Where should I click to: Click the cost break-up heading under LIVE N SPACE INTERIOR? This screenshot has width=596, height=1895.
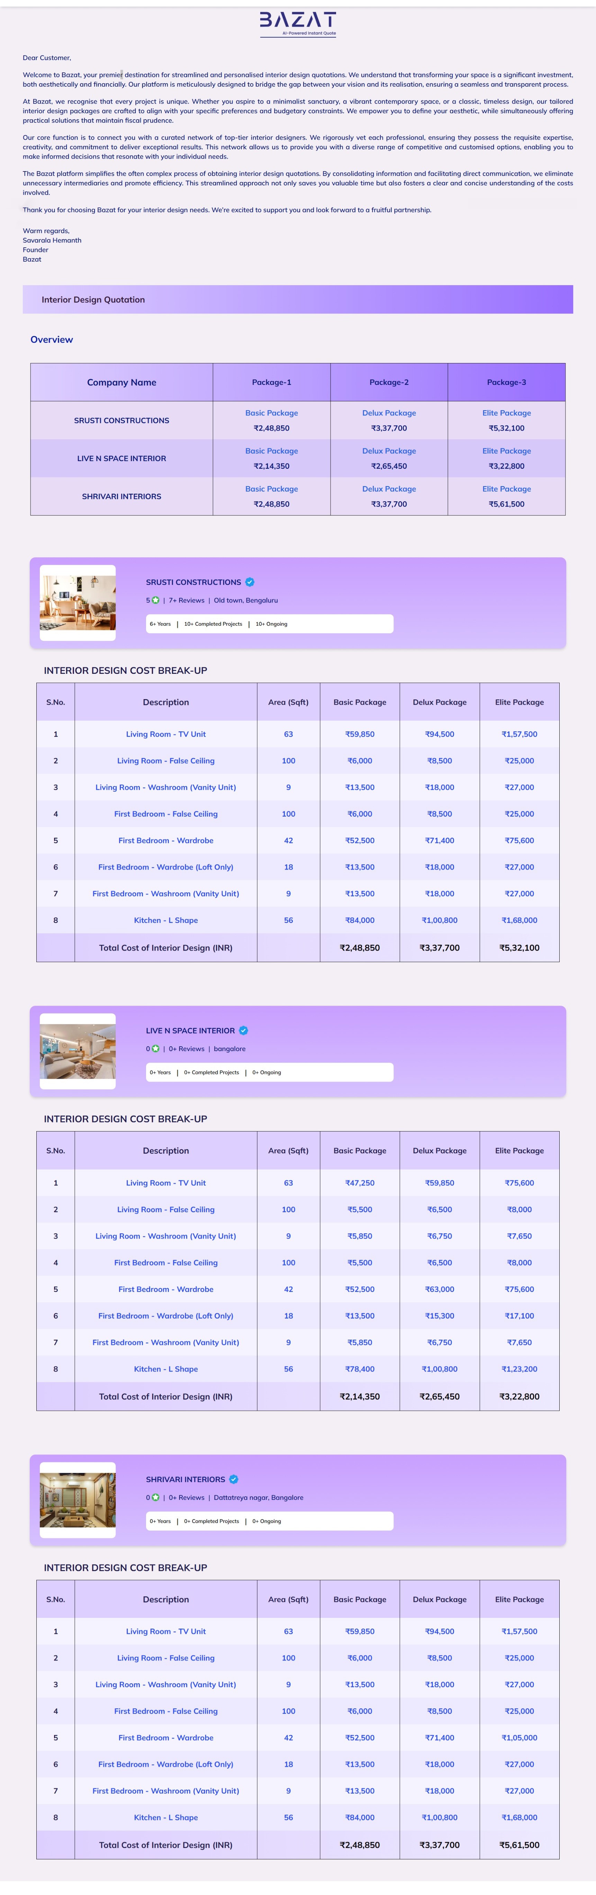(126, 1120)
